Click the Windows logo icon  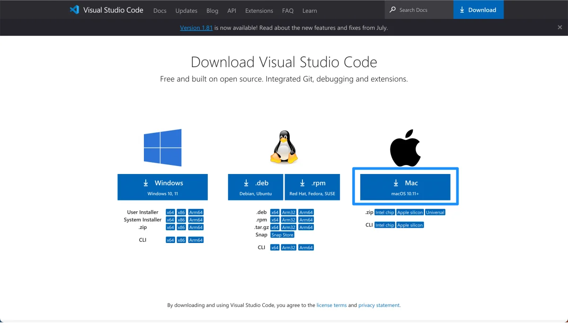(x=162, y=148)
